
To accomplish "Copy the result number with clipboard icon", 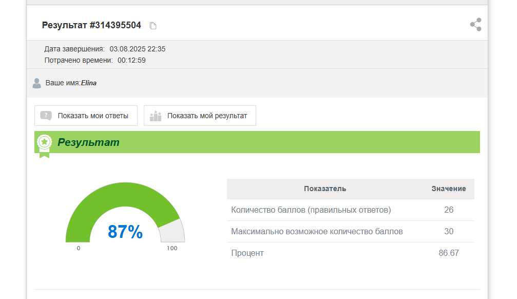I will (x=153, y=26).
